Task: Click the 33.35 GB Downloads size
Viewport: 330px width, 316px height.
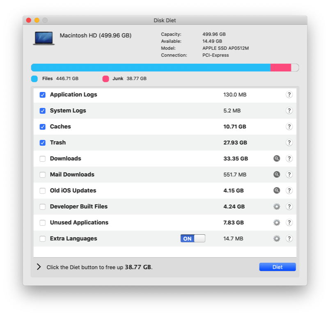Action: (x=236, y=159)
